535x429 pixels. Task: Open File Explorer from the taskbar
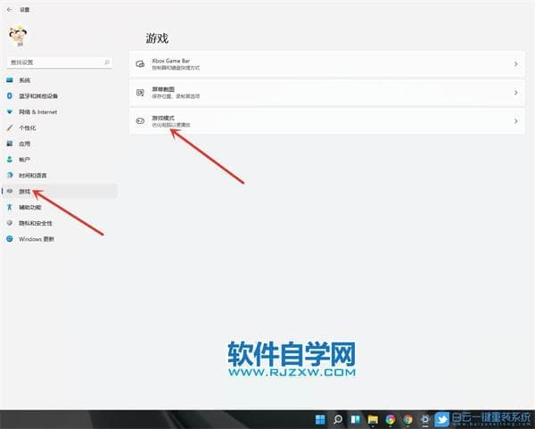coord(373,419)
